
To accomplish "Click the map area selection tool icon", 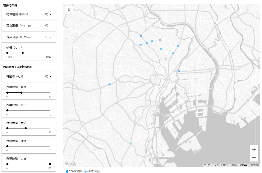I will (69, 10).
